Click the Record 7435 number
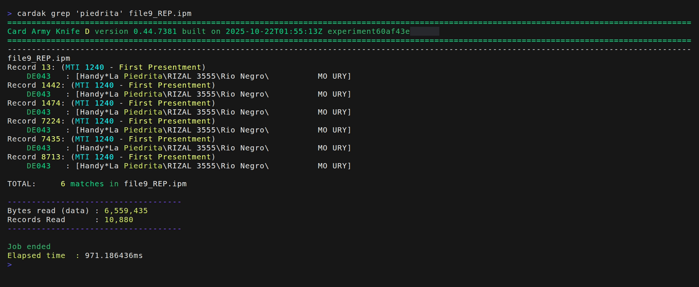The image size is (699, 287). 51,139
